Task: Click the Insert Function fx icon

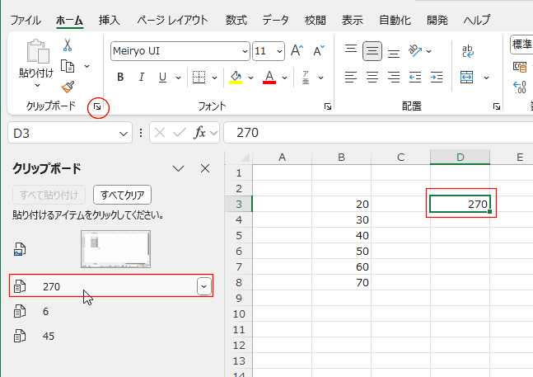Action: 199,133
